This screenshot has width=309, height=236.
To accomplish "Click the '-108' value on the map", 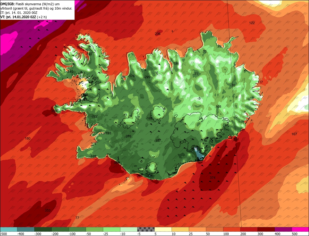I will [218, 107].
